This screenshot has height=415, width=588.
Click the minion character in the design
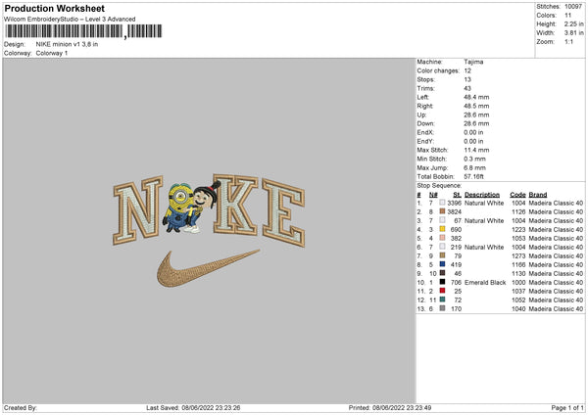(x=178, y=207)
